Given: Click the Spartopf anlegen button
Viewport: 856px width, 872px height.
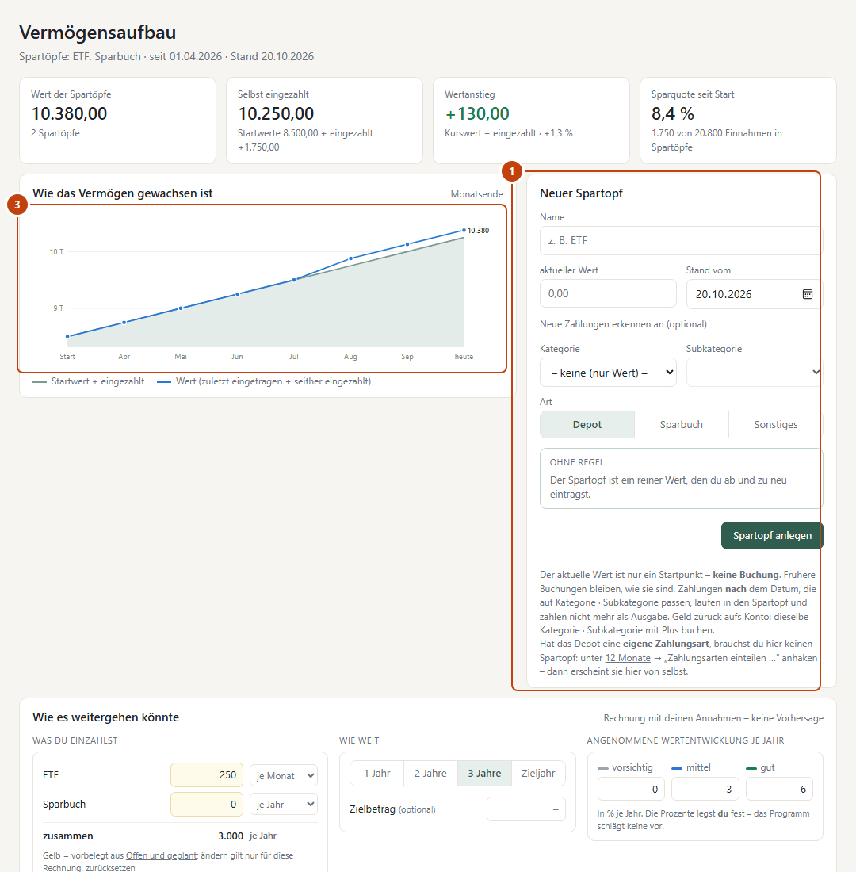Looking at the screenshot, I should 772,536.
